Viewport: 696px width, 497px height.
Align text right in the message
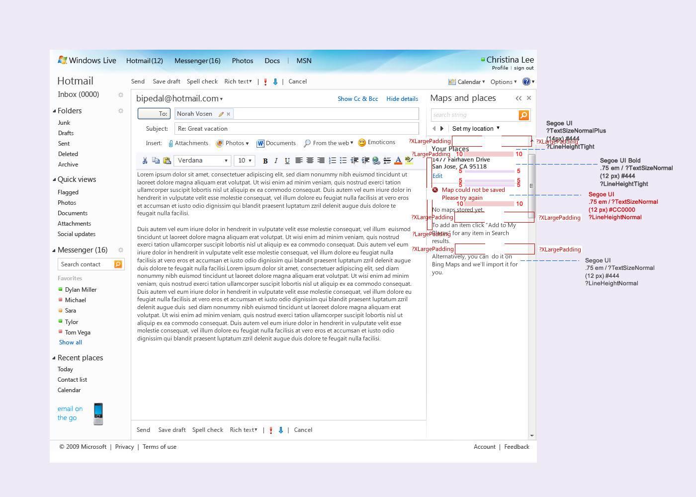[x=321, y=161]
